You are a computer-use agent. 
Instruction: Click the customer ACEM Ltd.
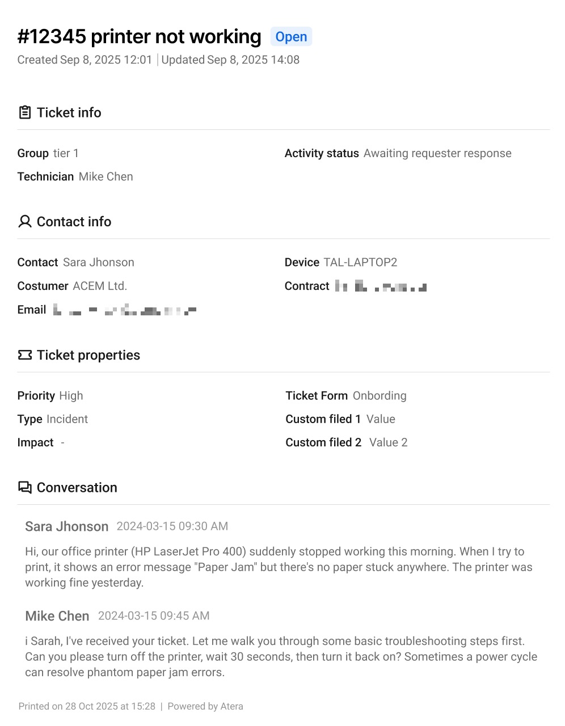100,286
